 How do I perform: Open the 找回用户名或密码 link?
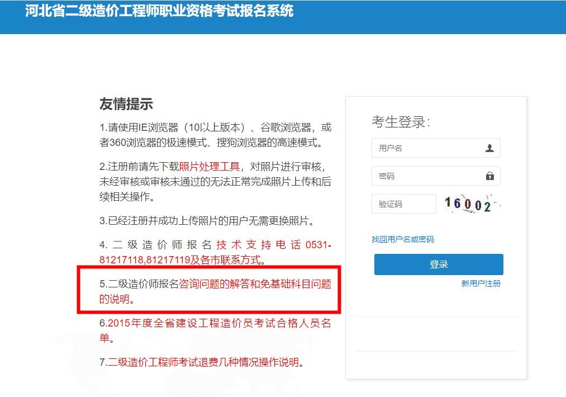click(402, 239)
